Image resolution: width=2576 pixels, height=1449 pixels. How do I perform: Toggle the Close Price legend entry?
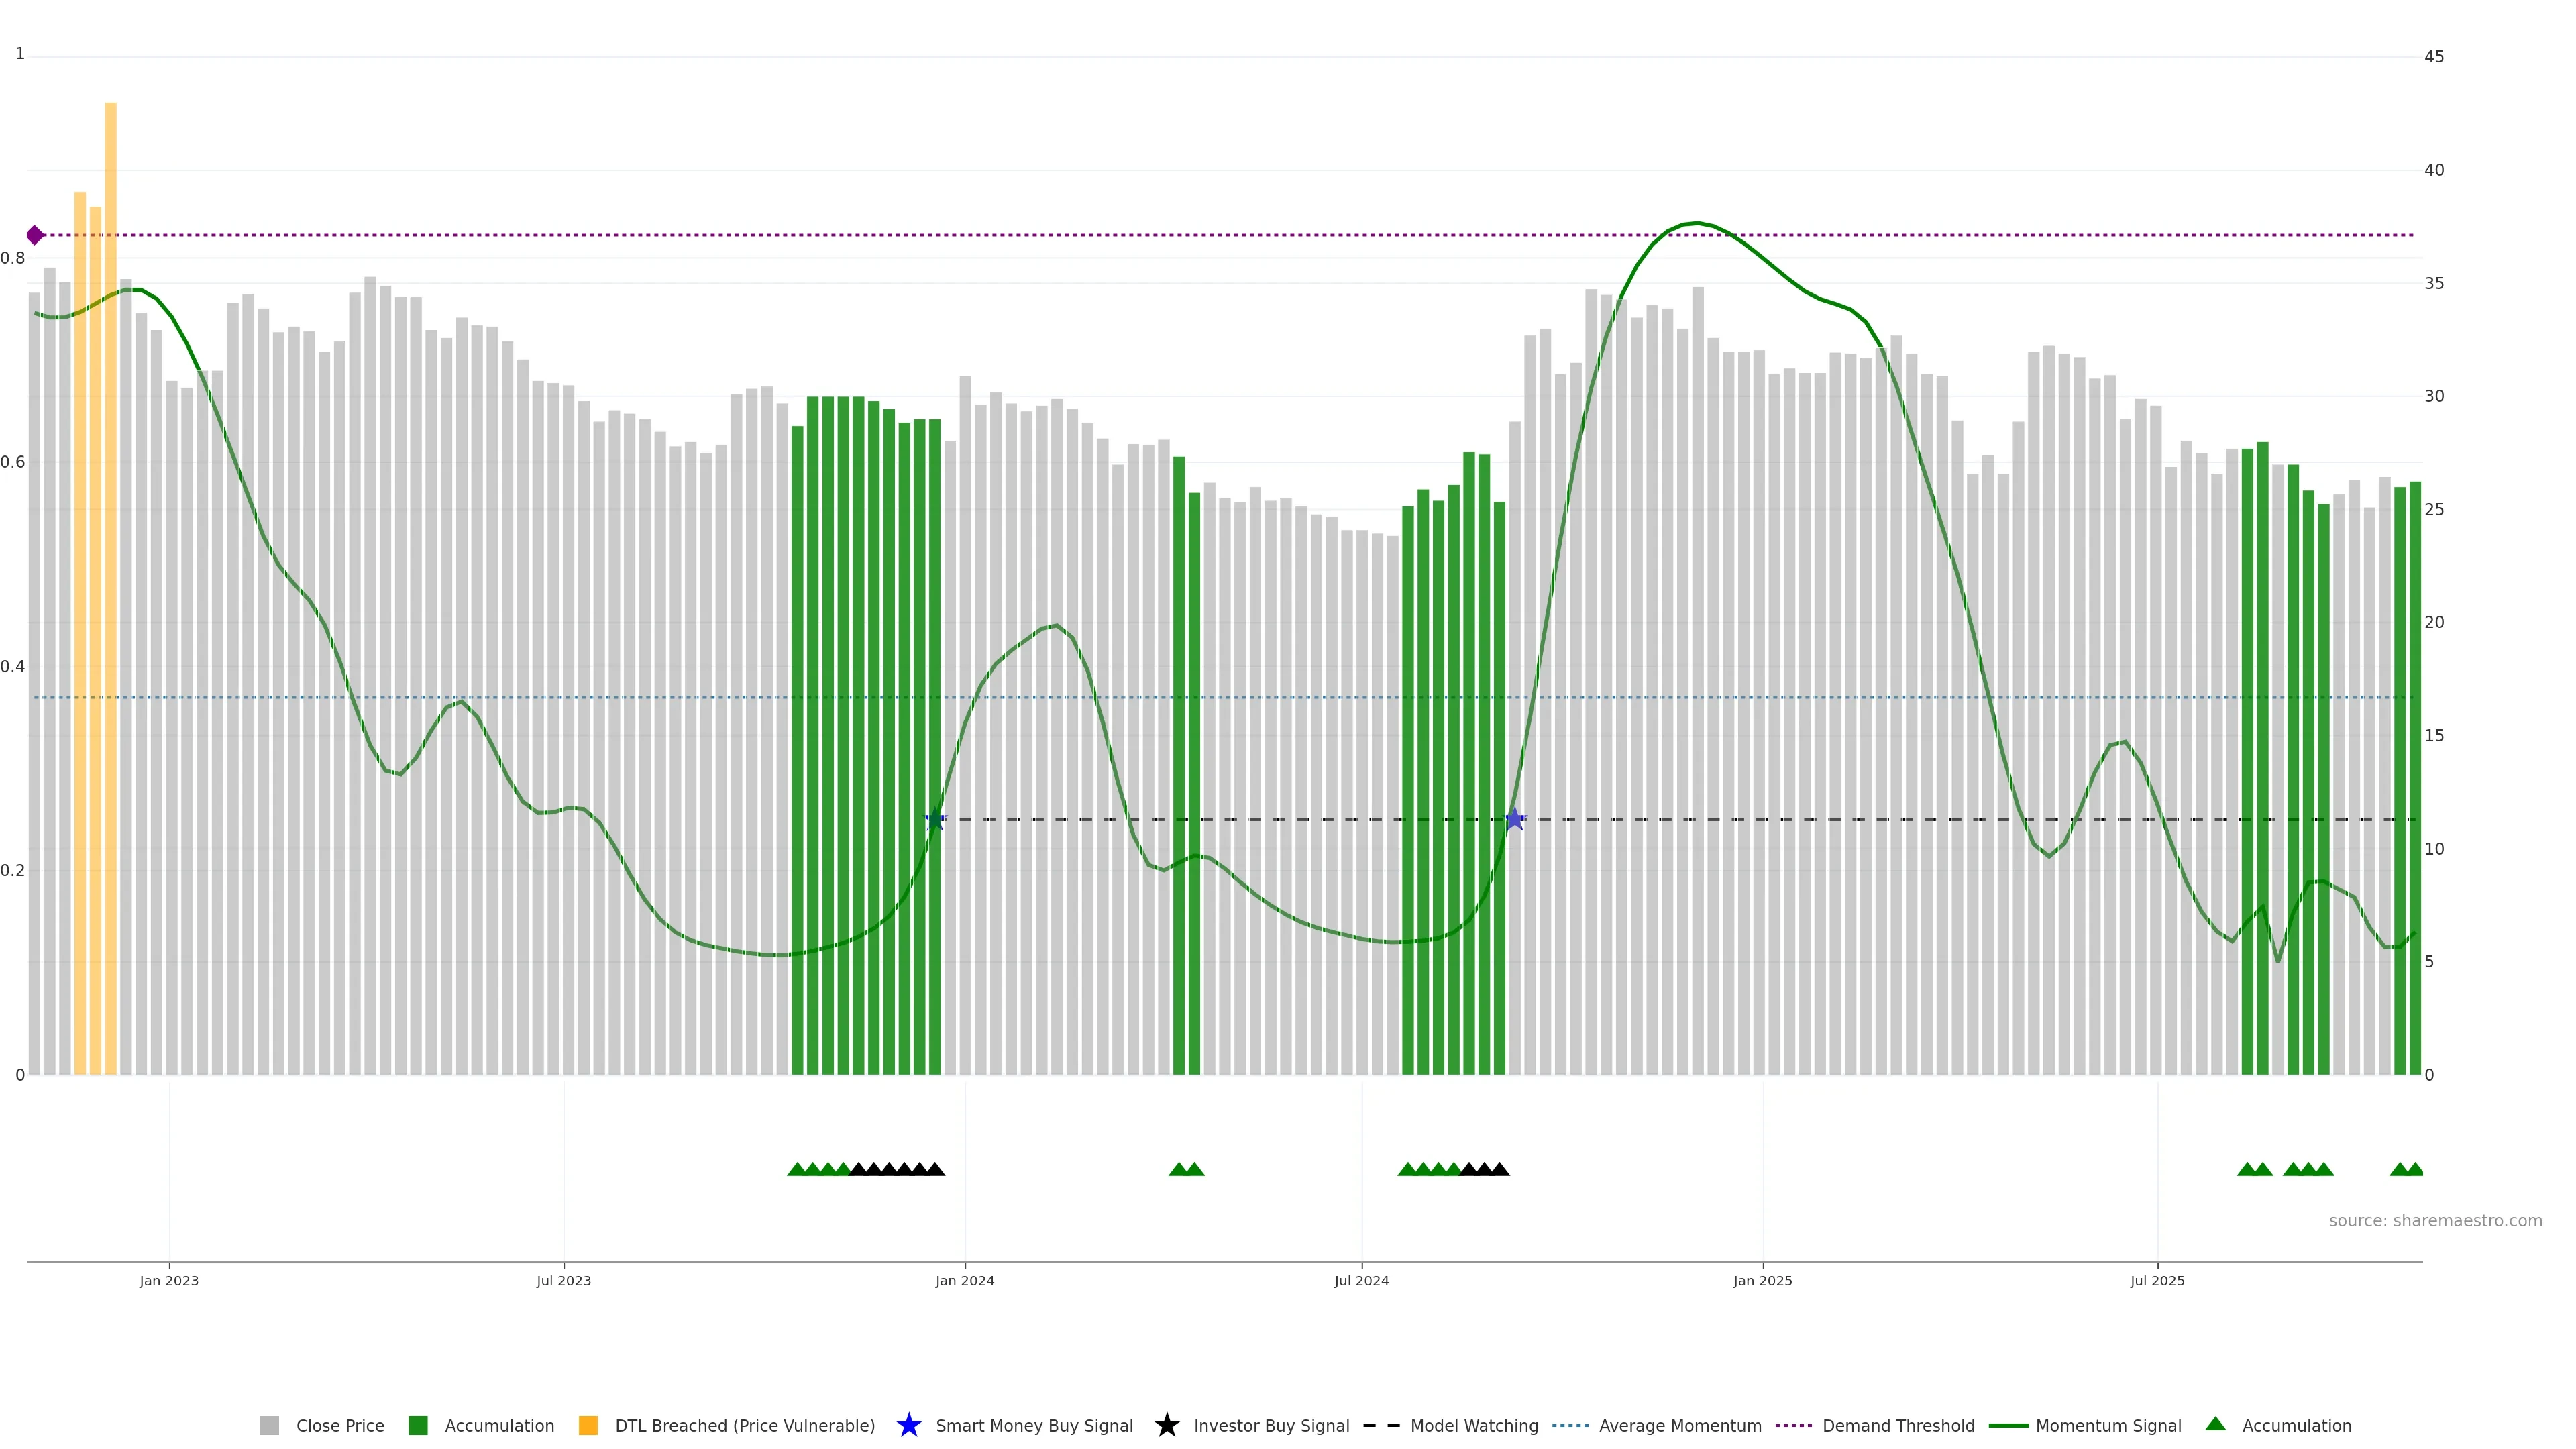coord(339,1425)
